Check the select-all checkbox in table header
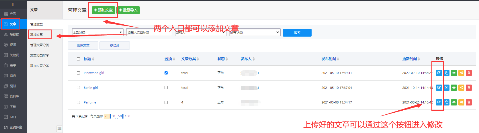The image size is (479, 133). pyautogui.click(x=78, y=59)
